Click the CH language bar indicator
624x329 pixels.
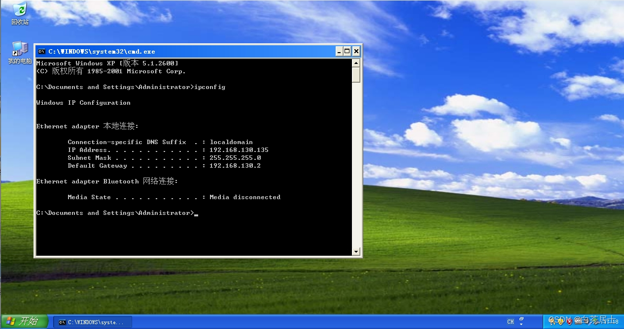point(511,322)
